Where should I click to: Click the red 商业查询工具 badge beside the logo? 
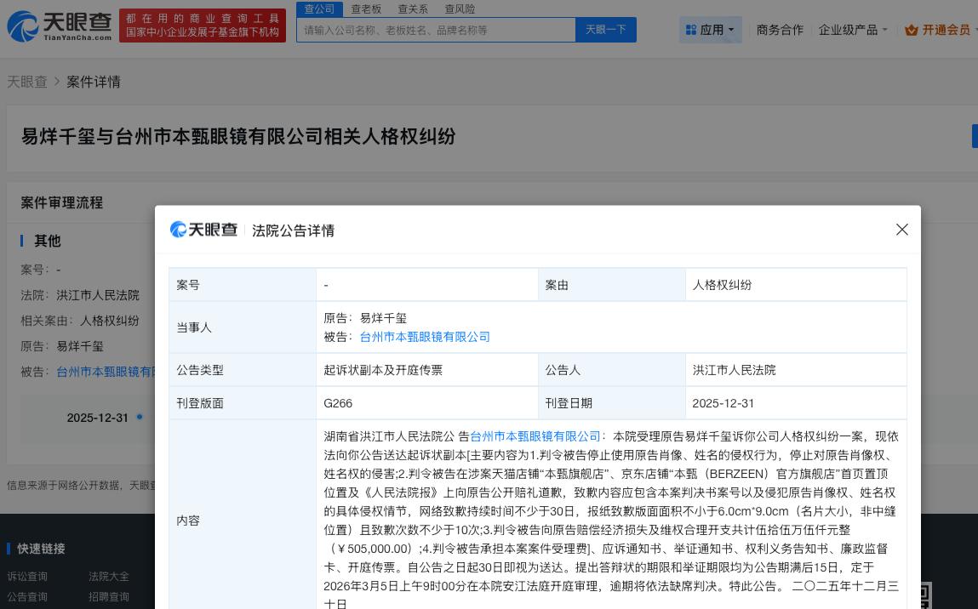(x=203, y=26)
